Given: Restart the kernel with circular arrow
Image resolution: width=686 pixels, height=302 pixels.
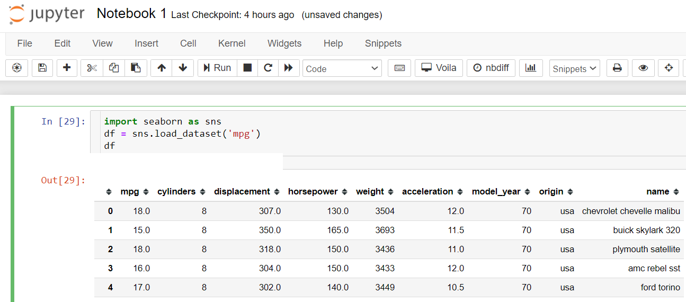Looking at the screenshot, I should tap(268, 68).
